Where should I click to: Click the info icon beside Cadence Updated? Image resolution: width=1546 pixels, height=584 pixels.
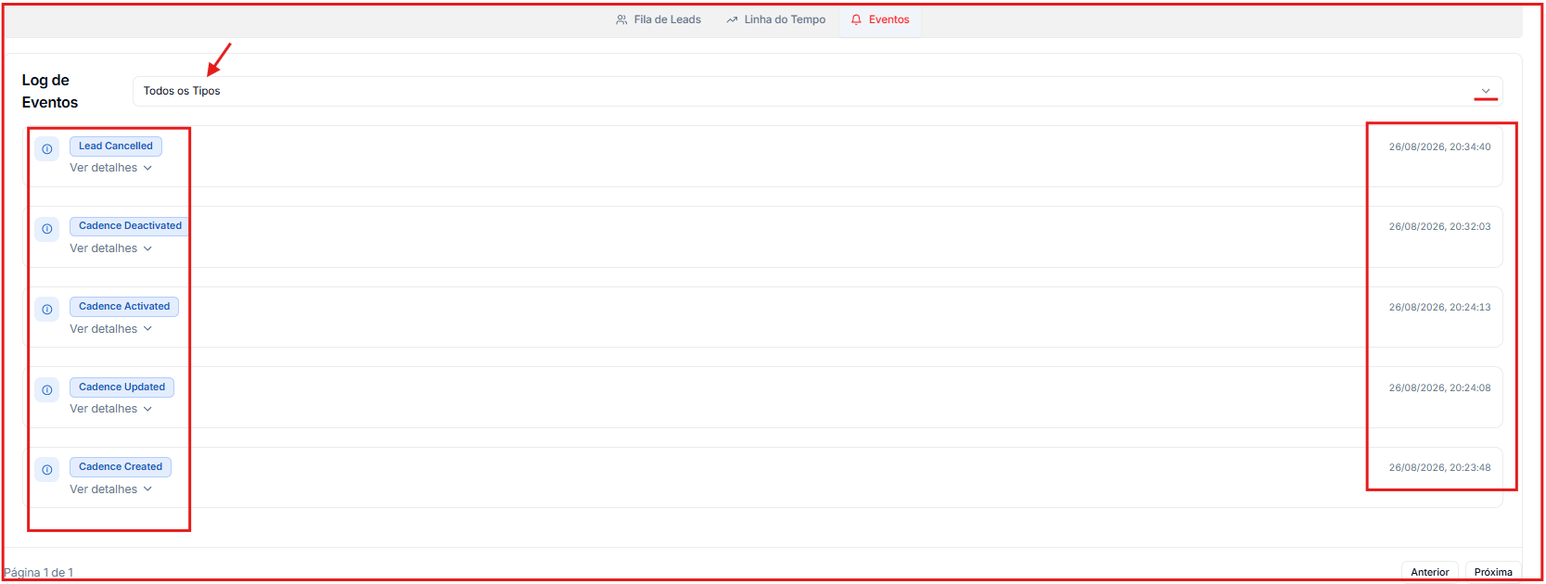click(x=47, y=390)
